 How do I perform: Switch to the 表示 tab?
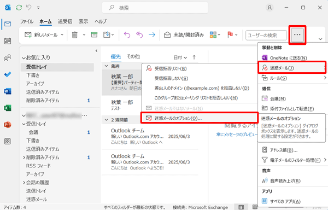tap(83, 21)
